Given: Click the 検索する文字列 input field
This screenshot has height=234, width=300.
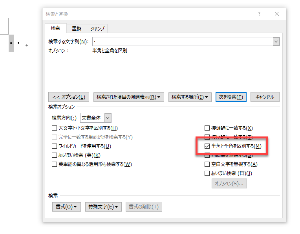Looking at the screenshot, I should click(x=182, y=41).
